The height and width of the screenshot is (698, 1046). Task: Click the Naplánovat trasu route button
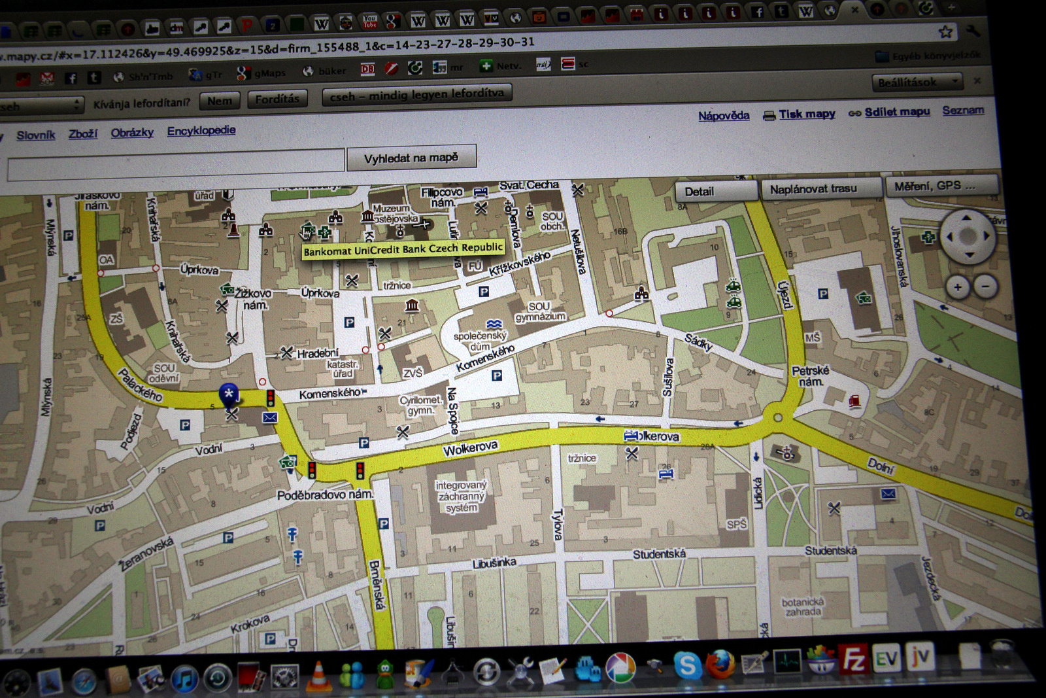point(820,188)
